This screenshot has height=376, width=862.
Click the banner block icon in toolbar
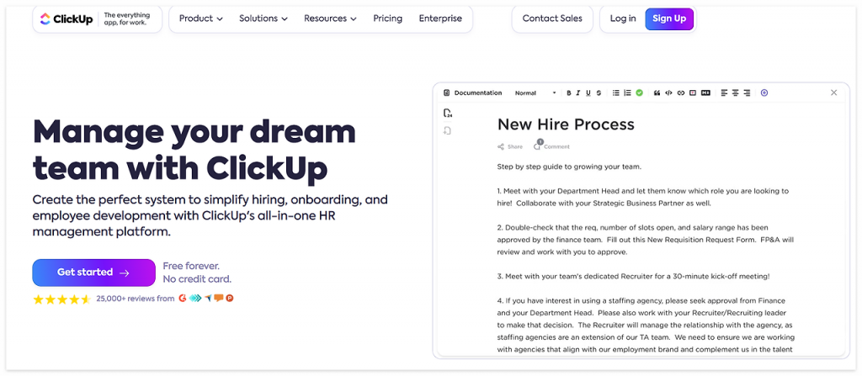[x=693, y=93]
